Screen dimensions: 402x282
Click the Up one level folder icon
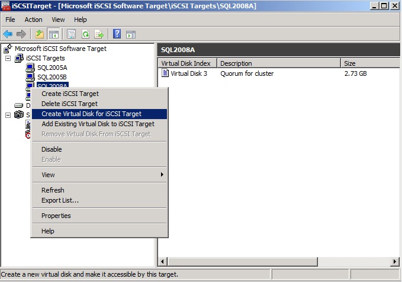click(x=40, y=34)
